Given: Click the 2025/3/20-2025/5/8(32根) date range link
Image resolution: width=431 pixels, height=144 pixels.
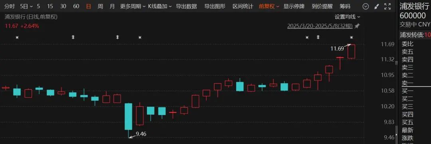Looking at the screenshot, I should (320, 26).
